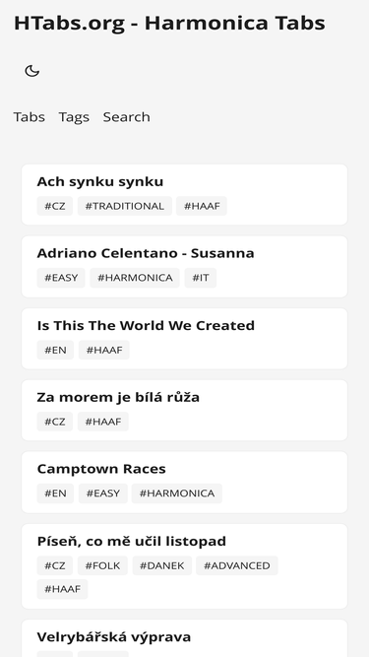Screen dimensions: 369x657
Task: Open Is This The World We Created
Action: pos(146,326)
